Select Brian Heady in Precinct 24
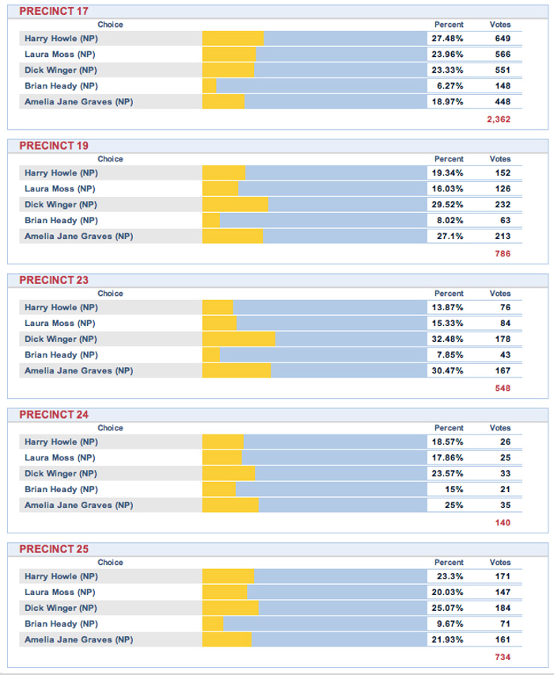 61,489
